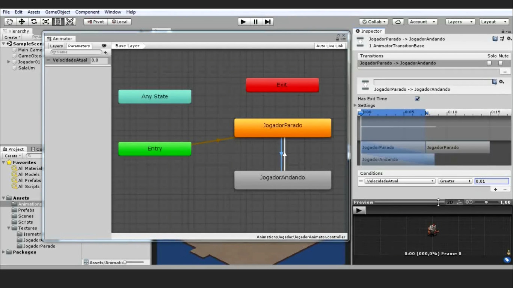Switch to the Layers tab in Animator
Image resolution: width=513 pixels, height=288 pixels.
(56, 46)
